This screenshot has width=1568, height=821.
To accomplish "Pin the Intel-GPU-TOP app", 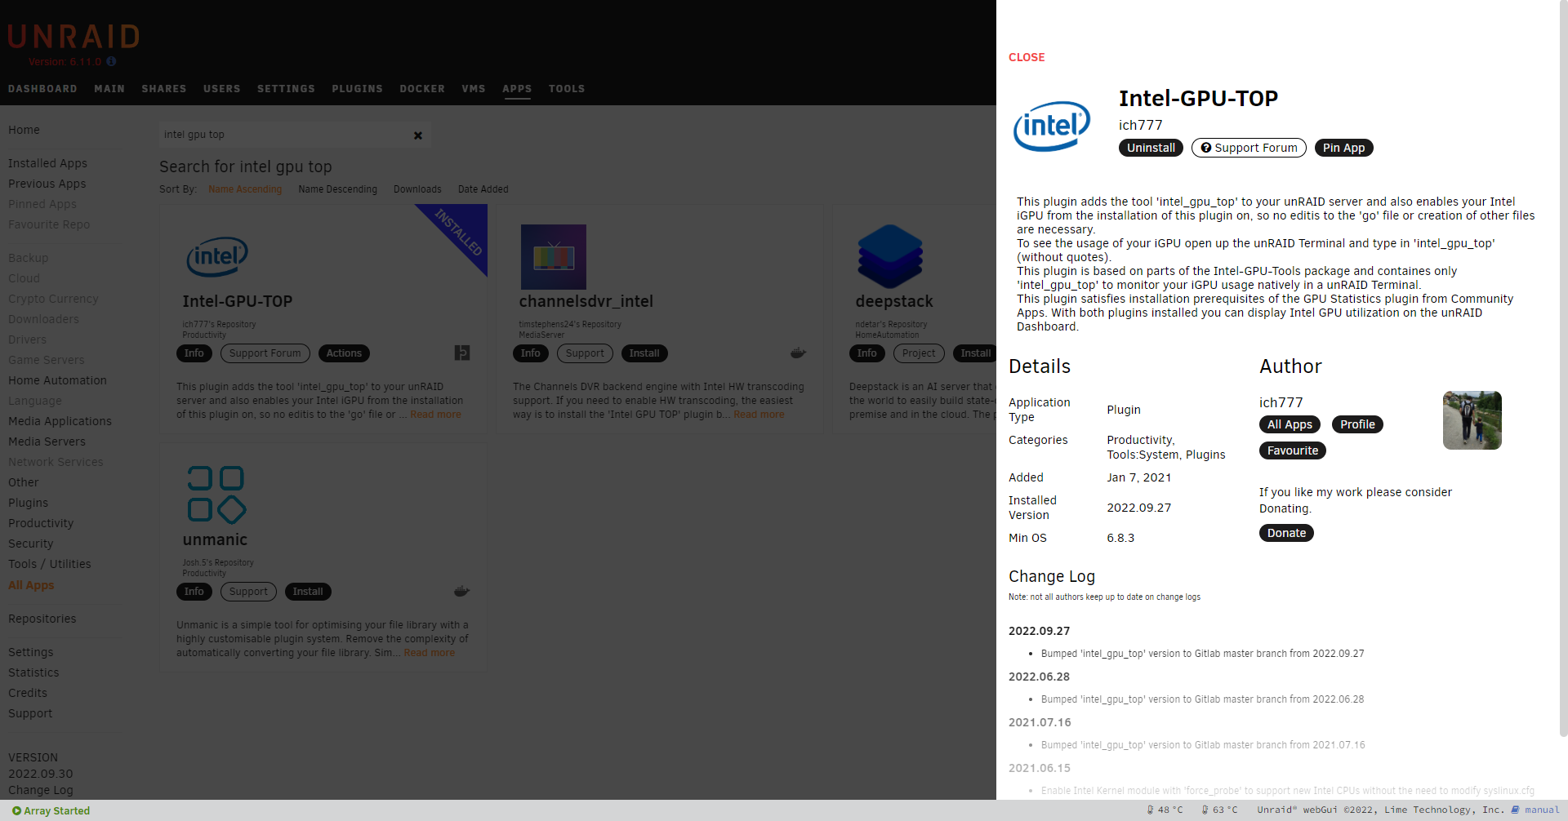I will click(x=1343, y=148).
